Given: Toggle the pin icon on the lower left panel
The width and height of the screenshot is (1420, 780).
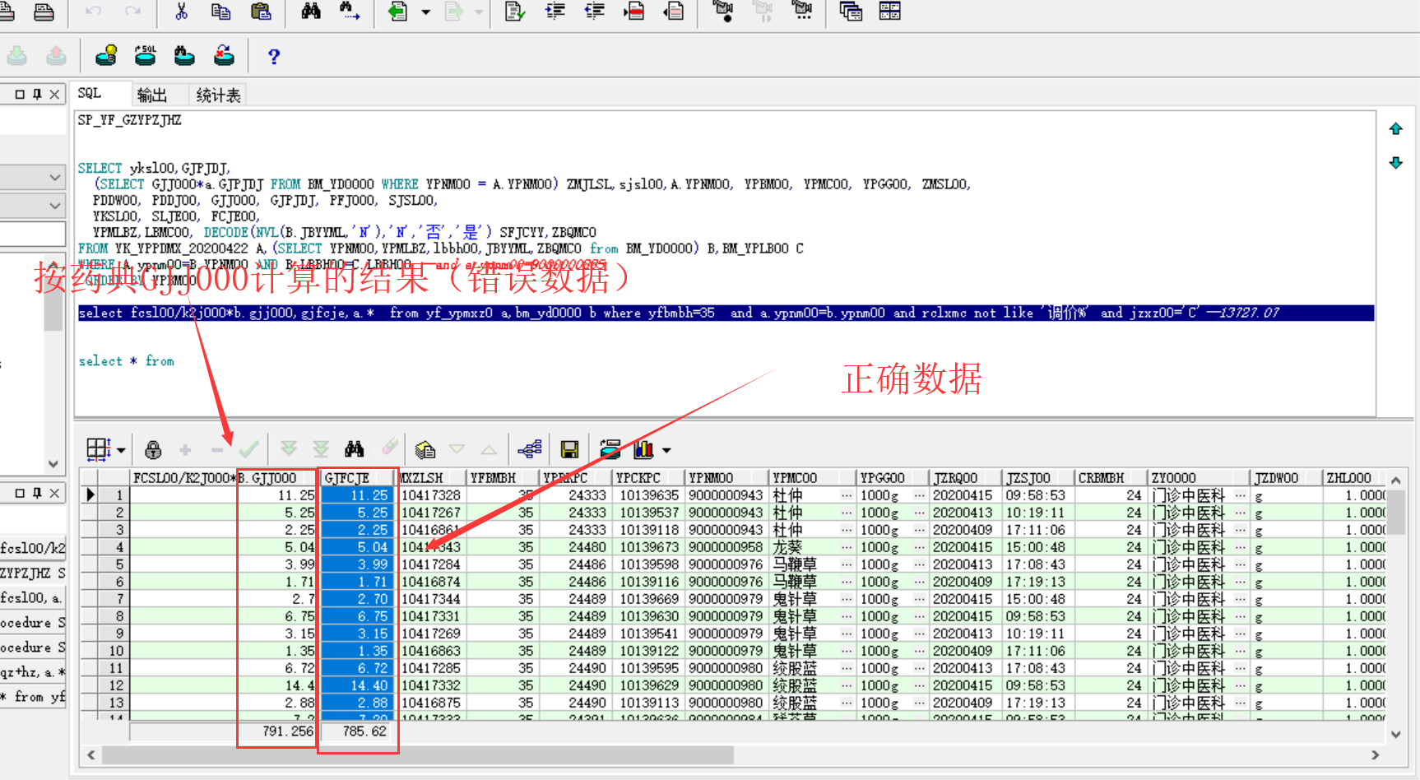Looking at the screenshot, I should (37, 493).
